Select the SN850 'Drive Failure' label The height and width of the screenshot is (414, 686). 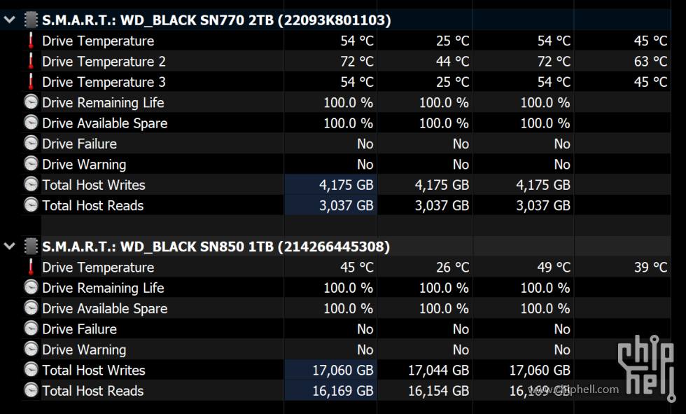pyautogui.click(x=79, y=329)
